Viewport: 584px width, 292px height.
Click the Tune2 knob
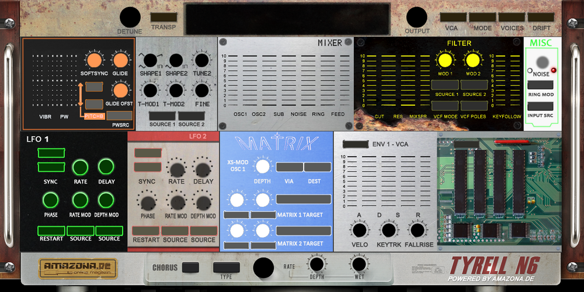201,60
